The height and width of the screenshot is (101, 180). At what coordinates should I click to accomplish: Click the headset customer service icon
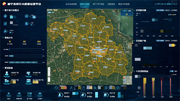[56, 88]
